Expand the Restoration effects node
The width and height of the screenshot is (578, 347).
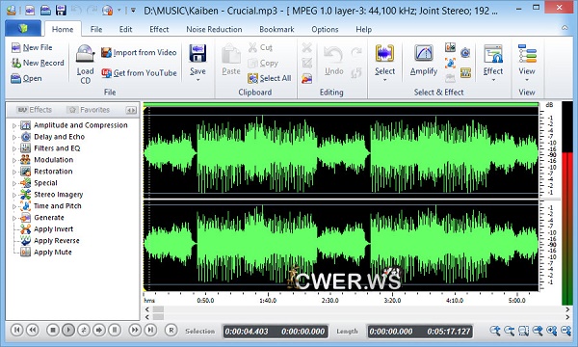[x=14, y=172]
